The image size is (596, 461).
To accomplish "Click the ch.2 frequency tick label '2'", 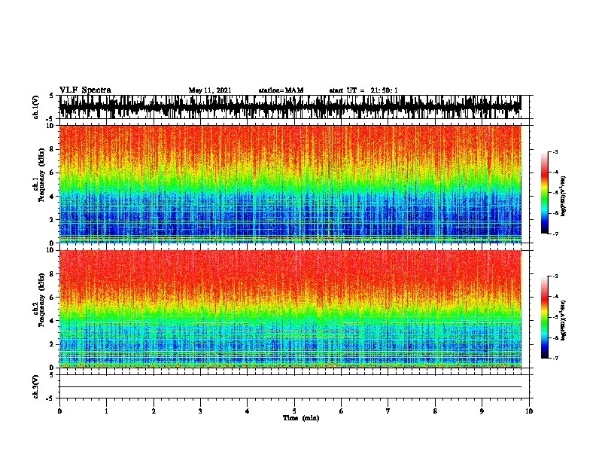I will [52, 344].
